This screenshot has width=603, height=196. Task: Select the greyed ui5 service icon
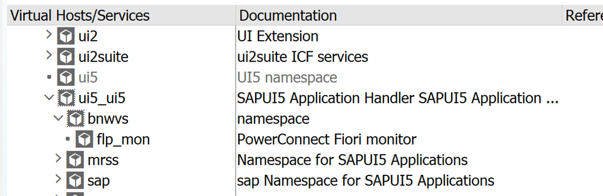66,77
